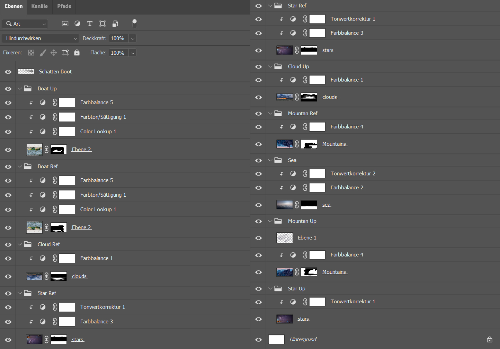Switch to the Pfade tab

(x=64, y=6)
